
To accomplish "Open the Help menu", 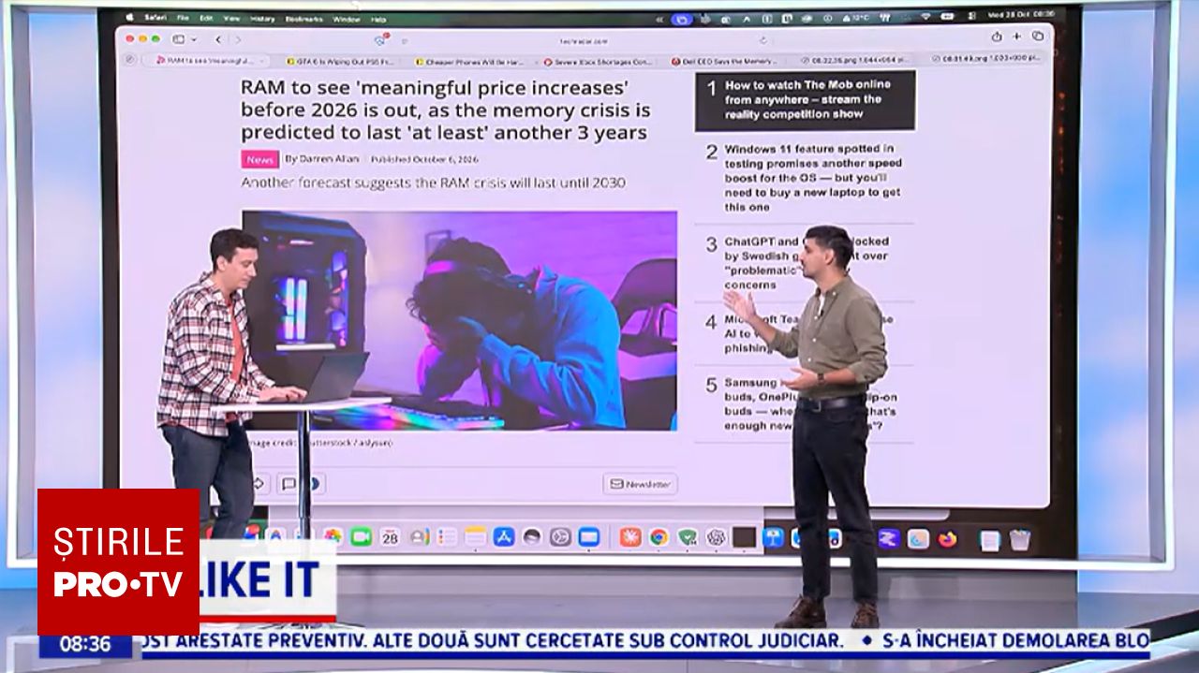I will tap(377, 18).
